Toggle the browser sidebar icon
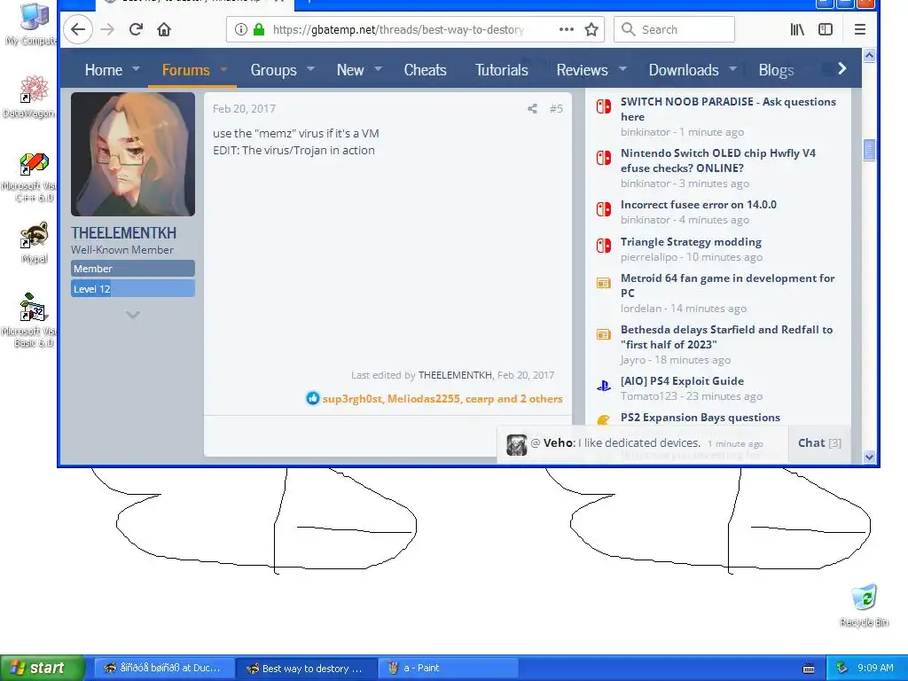The height and width of the screenshot is (681, 908). tap(826, 29)
